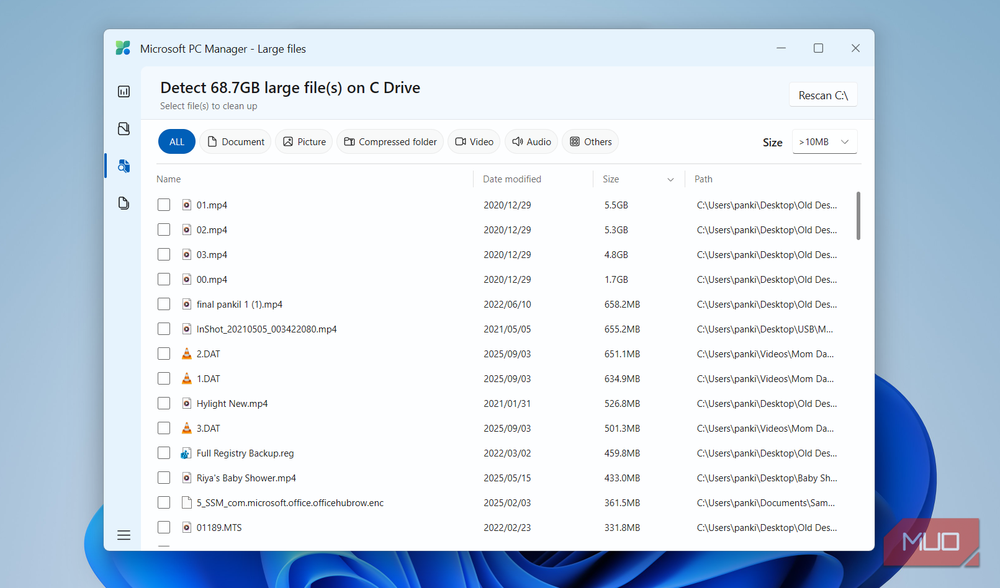Viewport: 1000px width, 588px height.
Task: Click the VLC cone icon for 1.DAT
Action: (x=186, y=378)
